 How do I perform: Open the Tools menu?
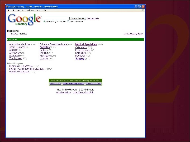tap(38, 10)
